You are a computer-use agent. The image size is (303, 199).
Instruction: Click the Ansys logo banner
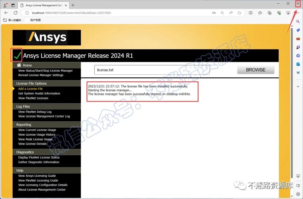pos(47,38)
